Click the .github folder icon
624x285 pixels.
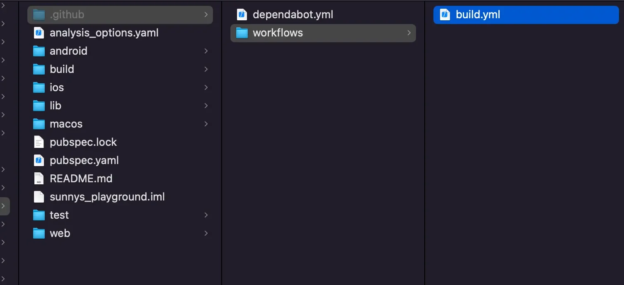point(39,14)
